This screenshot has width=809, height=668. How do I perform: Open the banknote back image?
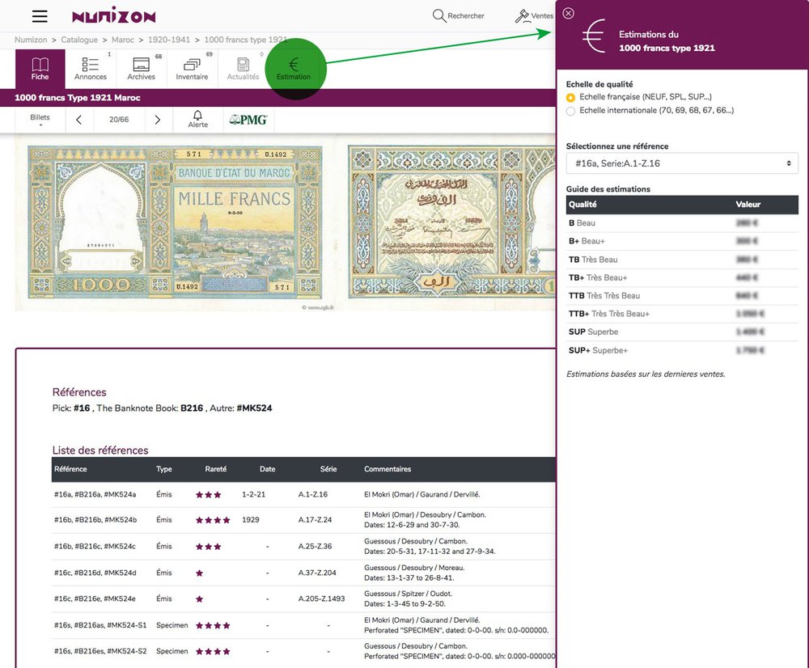pos(451,222)
